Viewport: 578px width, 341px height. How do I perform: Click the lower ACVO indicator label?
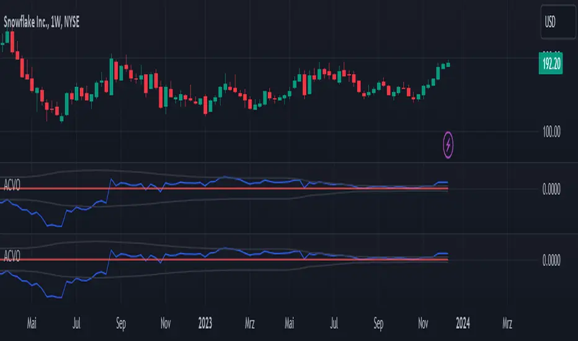click(x=12, y=256)
